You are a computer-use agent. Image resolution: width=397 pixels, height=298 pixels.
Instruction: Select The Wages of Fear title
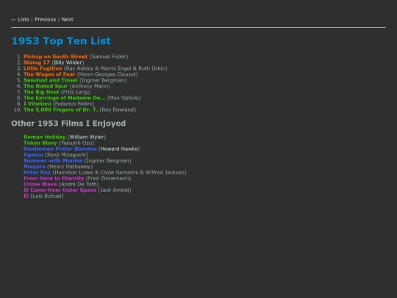click(x=49, y=74)
